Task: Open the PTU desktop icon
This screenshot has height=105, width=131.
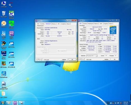Action: (4, 55)
